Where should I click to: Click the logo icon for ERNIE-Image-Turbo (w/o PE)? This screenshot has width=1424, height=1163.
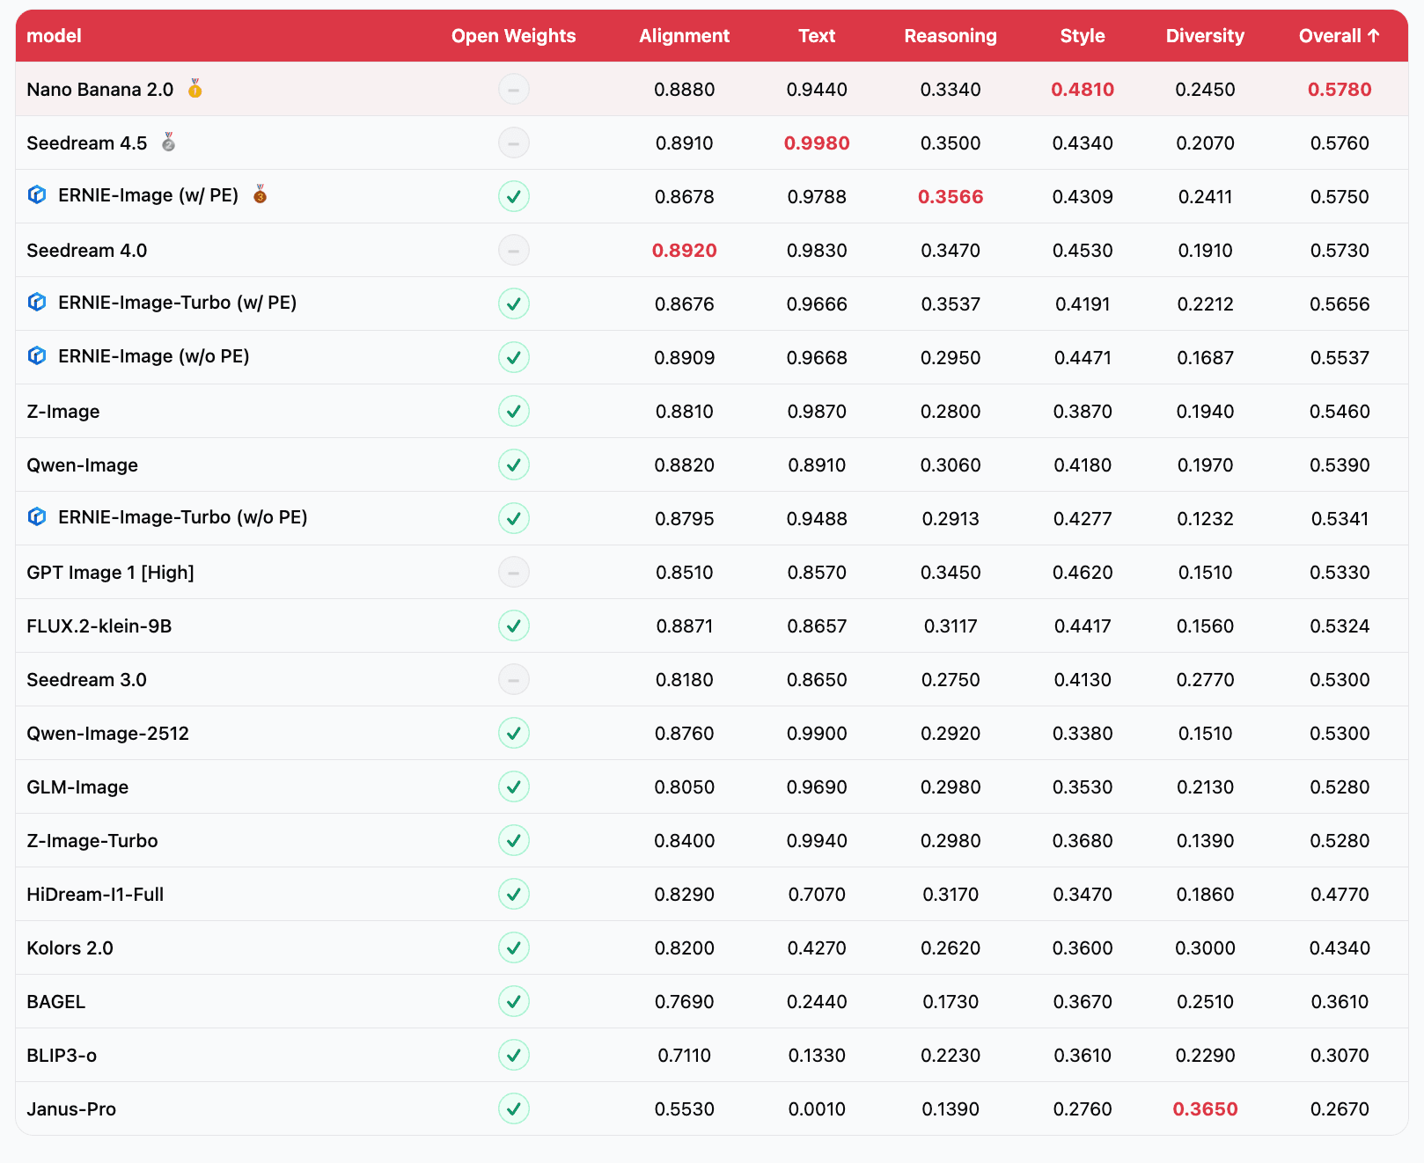click(37, 517)
